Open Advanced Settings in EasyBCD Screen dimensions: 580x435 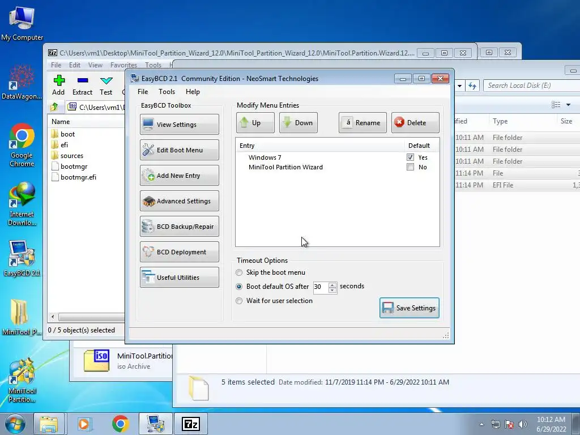coord(180,201)
